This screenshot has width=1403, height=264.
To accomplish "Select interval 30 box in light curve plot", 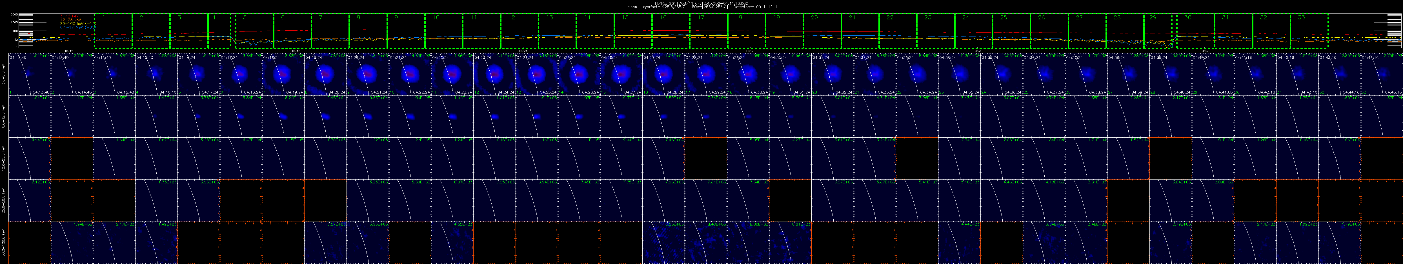I will click(1196, 30).
